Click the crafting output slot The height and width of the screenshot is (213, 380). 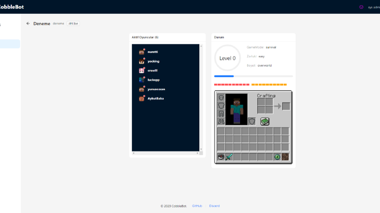coord(286,106)
